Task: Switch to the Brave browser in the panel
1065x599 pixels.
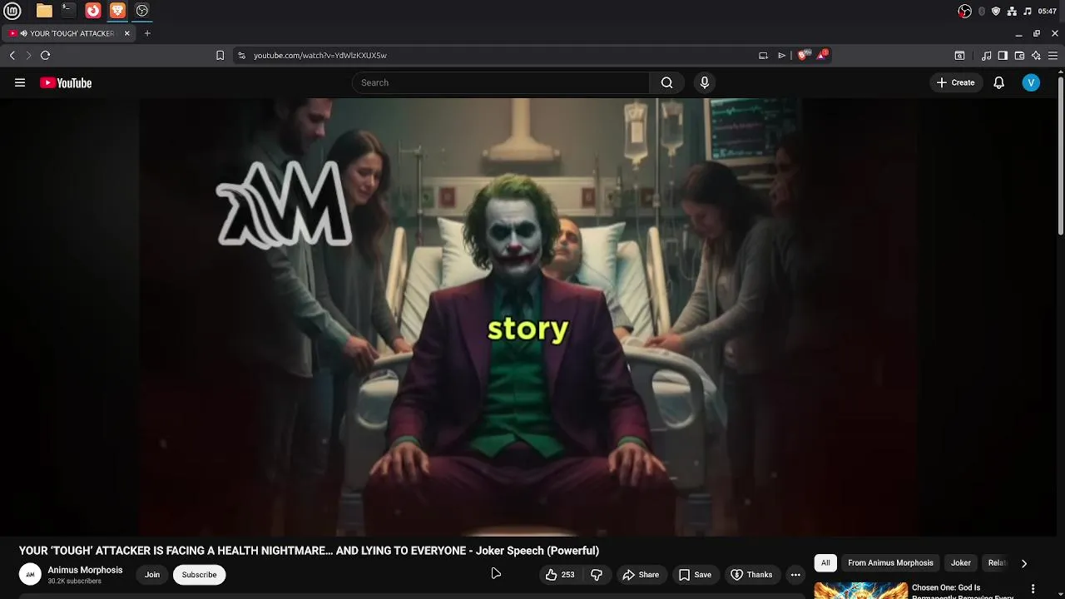Action: (x=117, y=11)
